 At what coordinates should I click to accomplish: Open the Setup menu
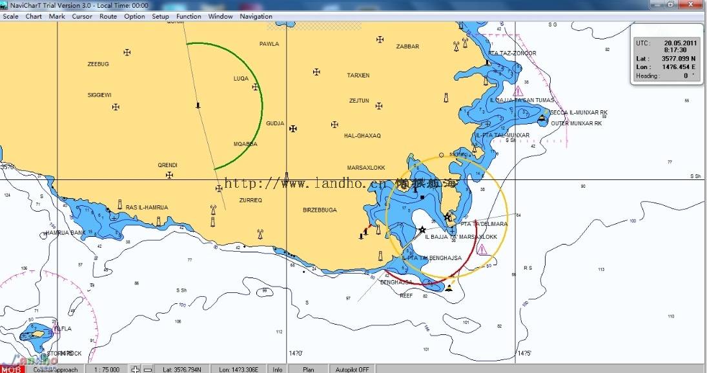[x=160, y=16]
